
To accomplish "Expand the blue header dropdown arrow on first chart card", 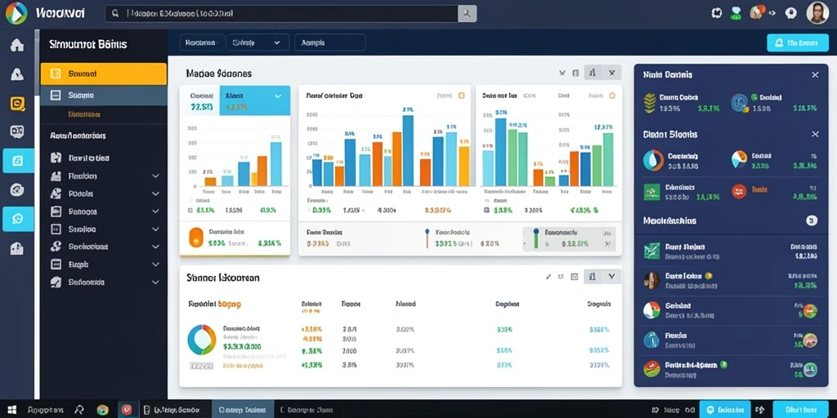I will [278, 96].
